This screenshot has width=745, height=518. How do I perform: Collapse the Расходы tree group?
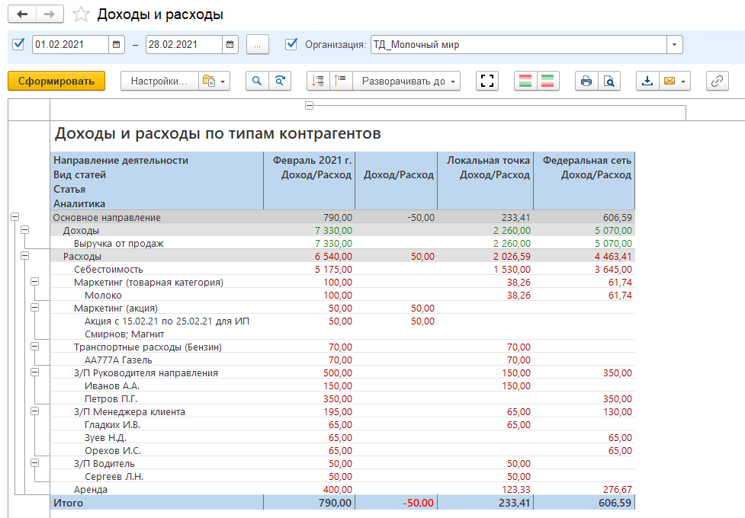(24, 256)
